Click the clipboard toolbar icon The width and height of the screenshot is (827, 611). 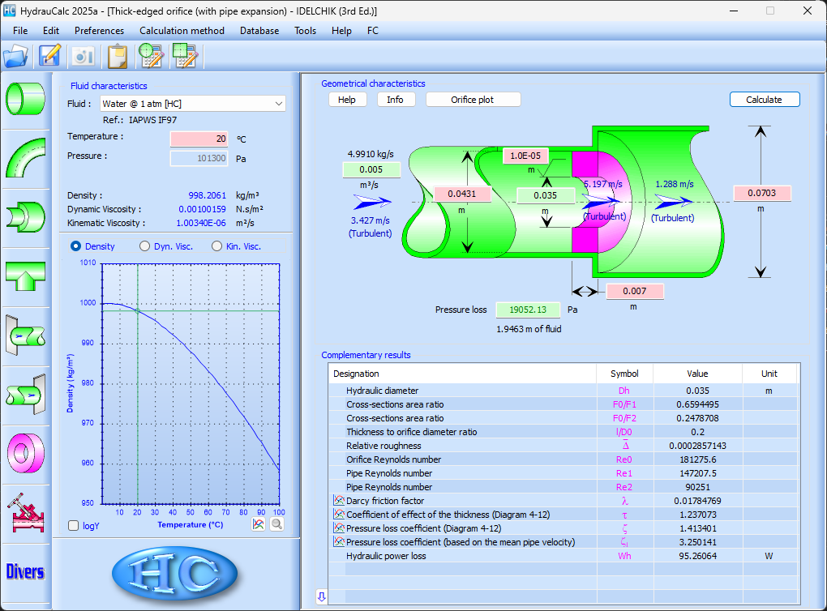coord(118,56)
